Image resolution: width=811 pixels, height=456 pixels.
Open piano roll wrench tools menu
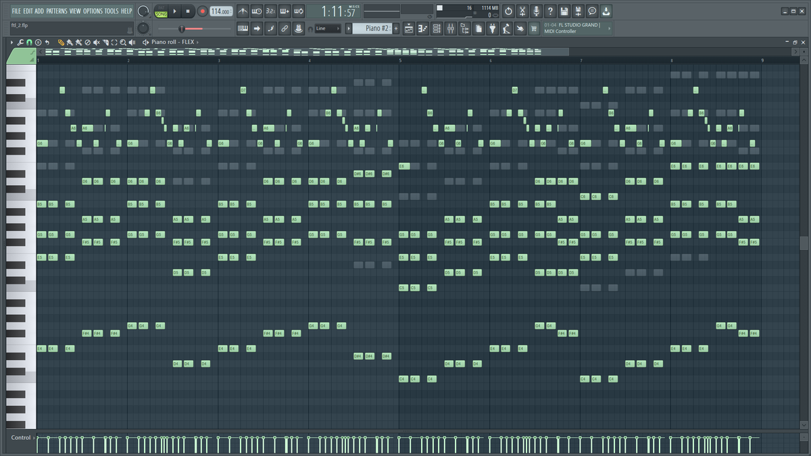pyautogui.click(x=21, y=42)
